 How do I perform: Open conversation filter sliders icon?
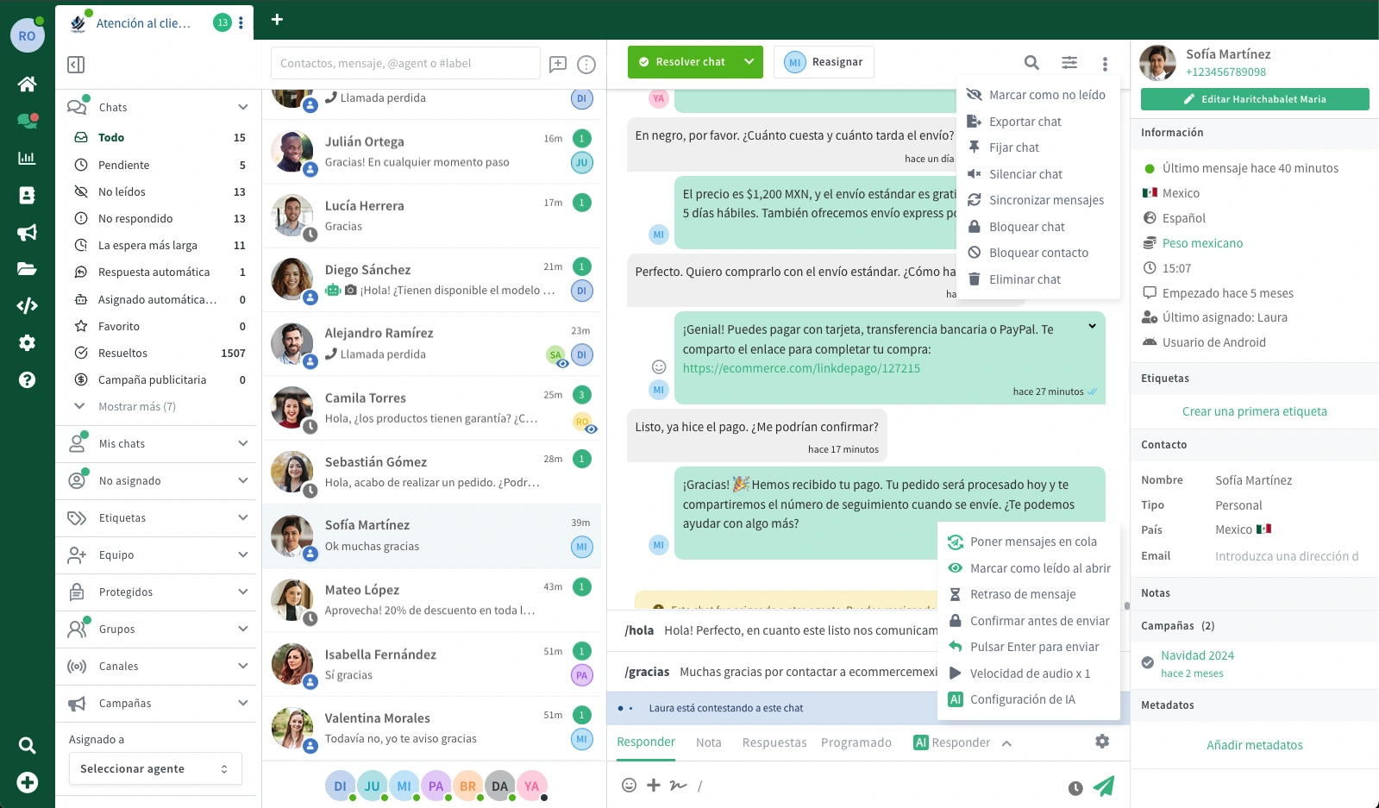(1069, 62)
